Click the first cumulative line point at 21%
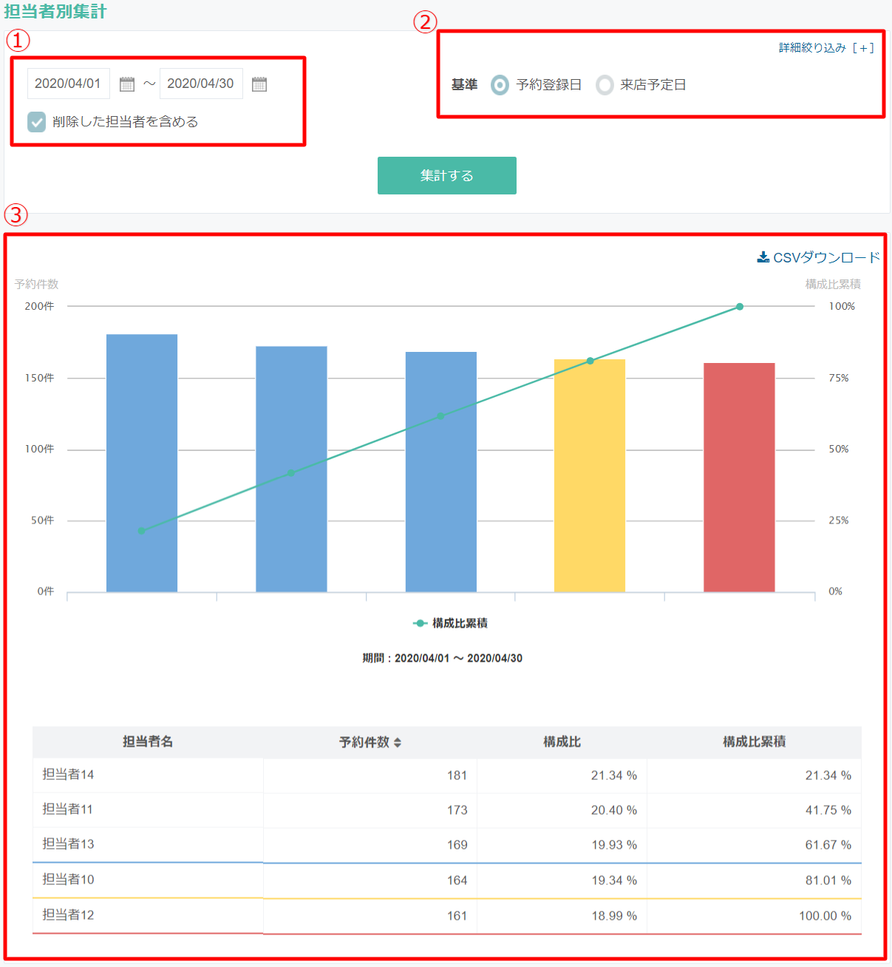892x967 pixels. (141, 531)
